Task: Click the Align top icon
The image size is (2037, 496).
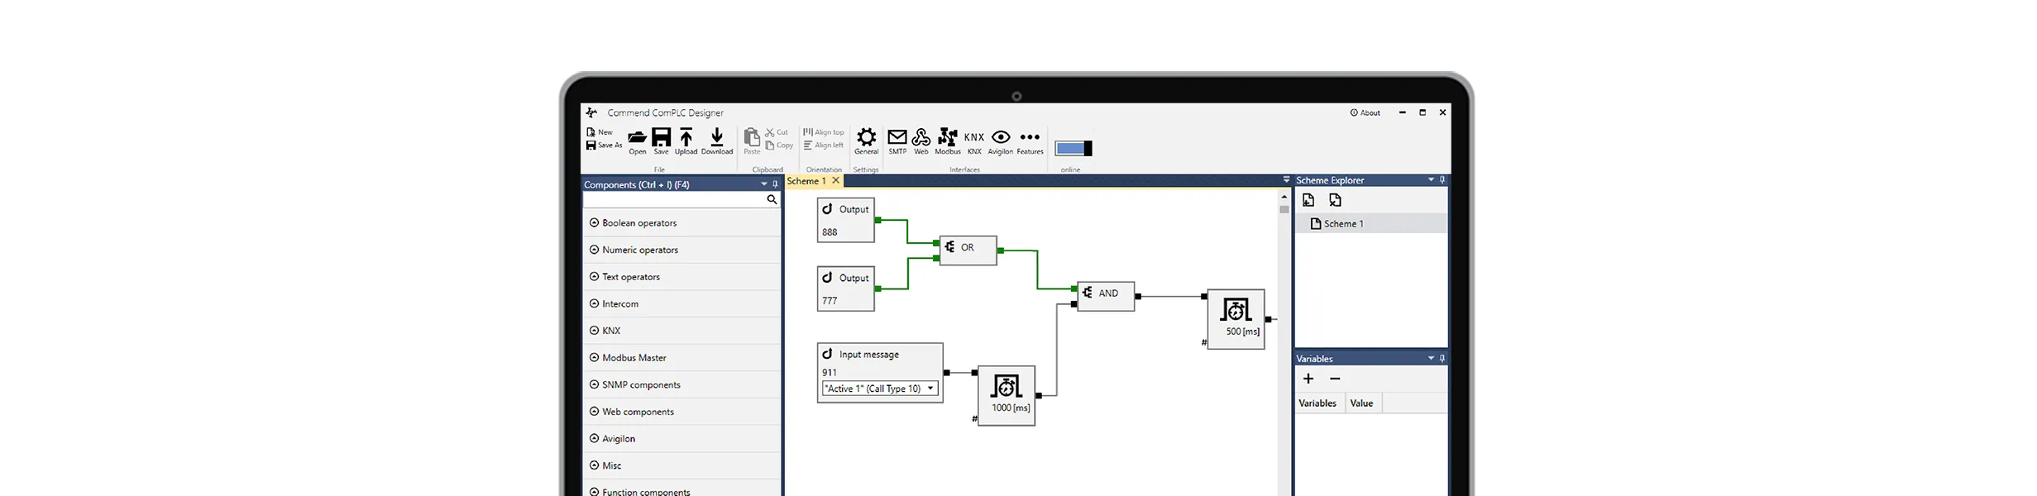Action: tap(808, 132)
